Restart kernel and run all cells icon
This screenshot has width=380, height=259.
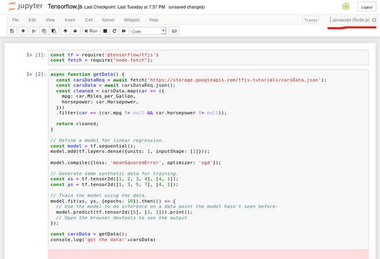(124, 31)
